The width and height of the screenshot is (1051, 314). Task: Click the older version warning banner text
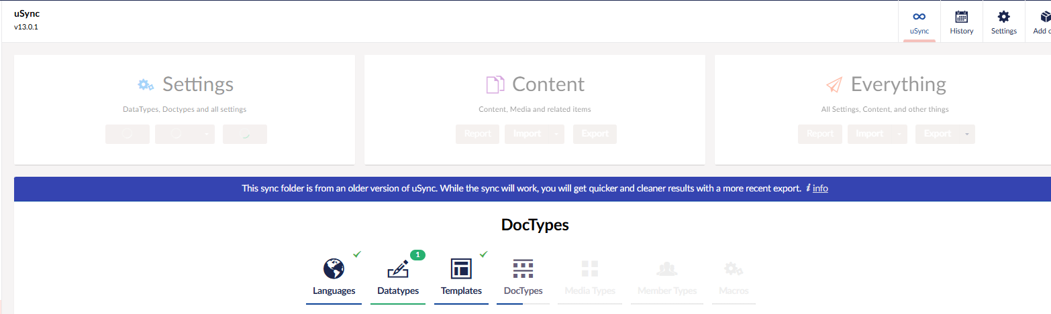tap(521, 189)
